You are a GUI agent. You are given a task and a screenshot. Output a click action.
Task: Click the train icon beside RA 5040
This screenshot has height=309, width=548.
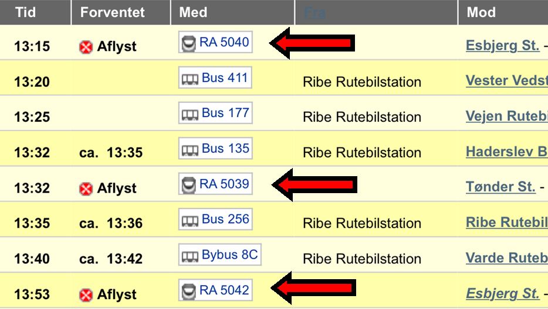pyautogui.click(x=189, y=43)
